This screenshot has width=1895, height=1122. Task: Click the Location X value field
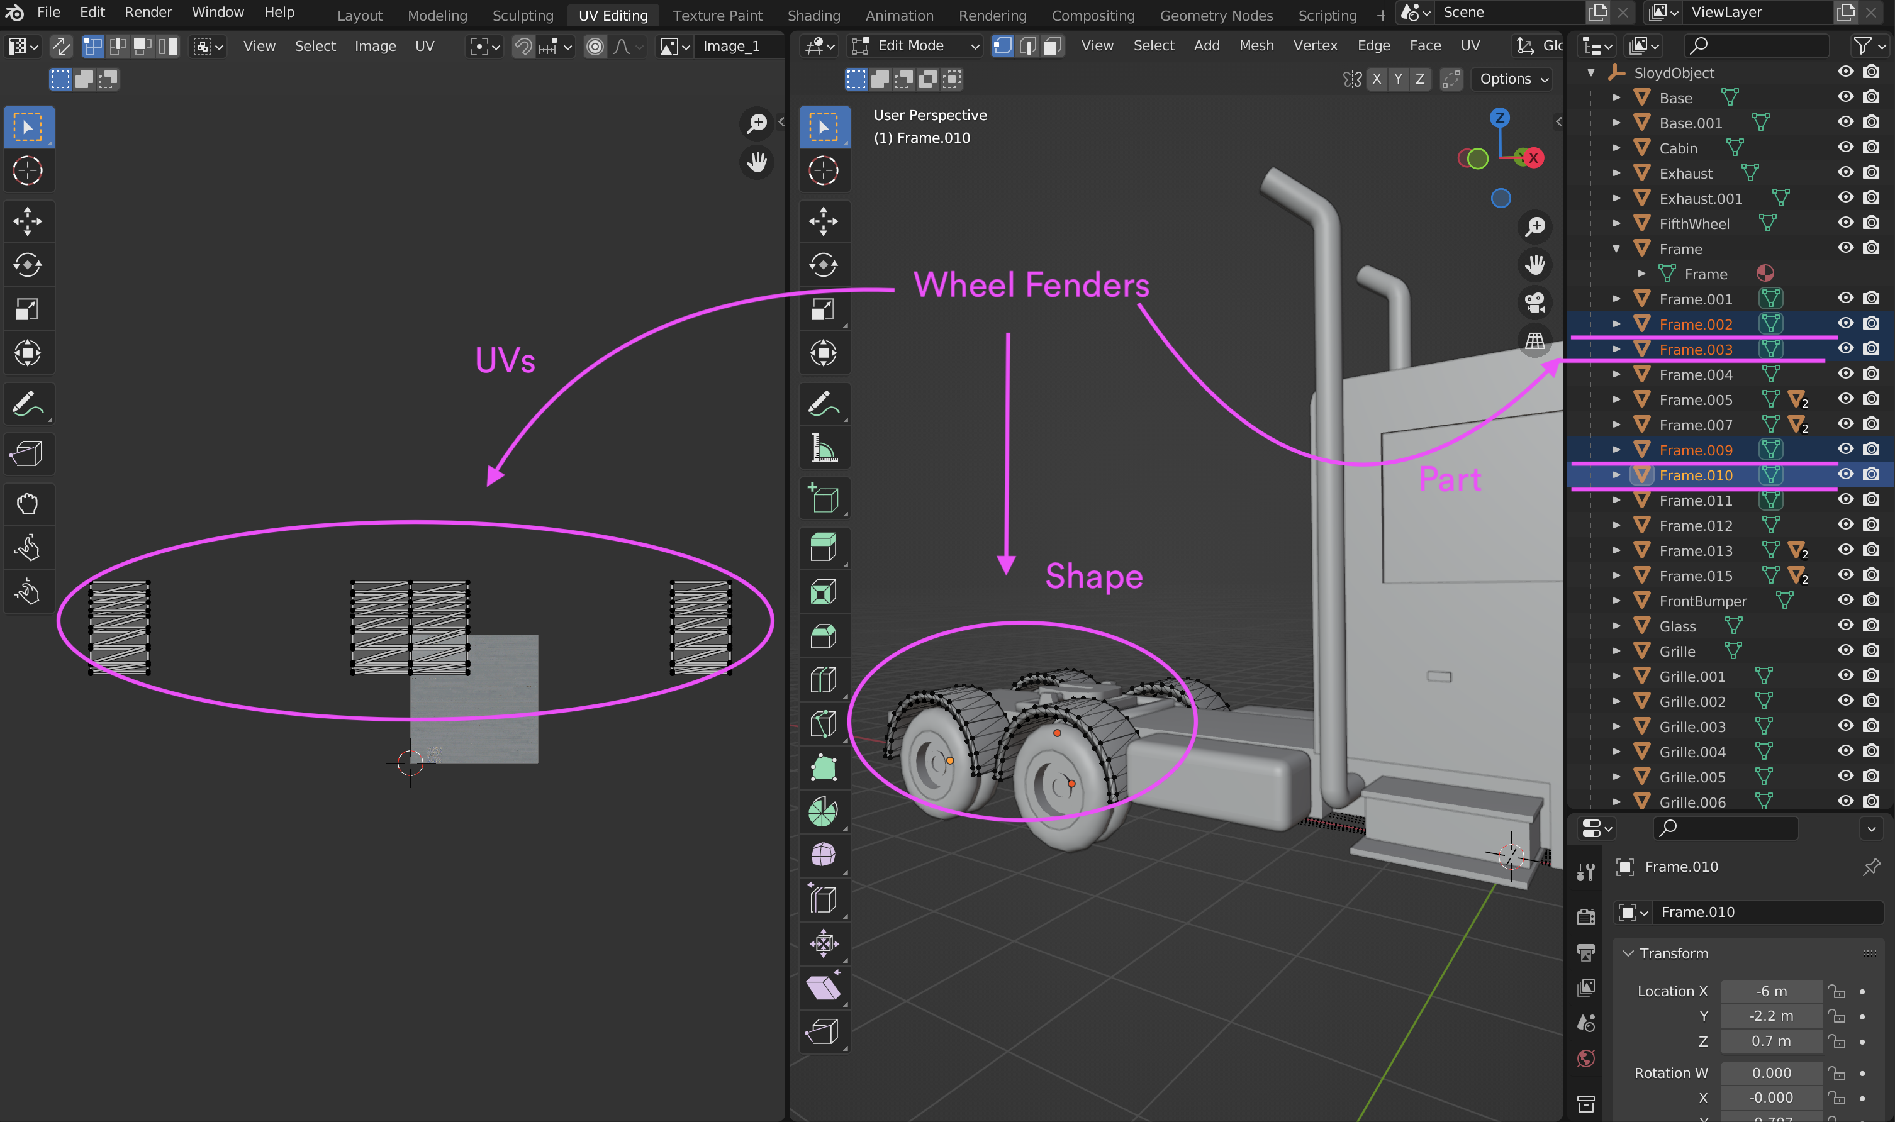1770,991
